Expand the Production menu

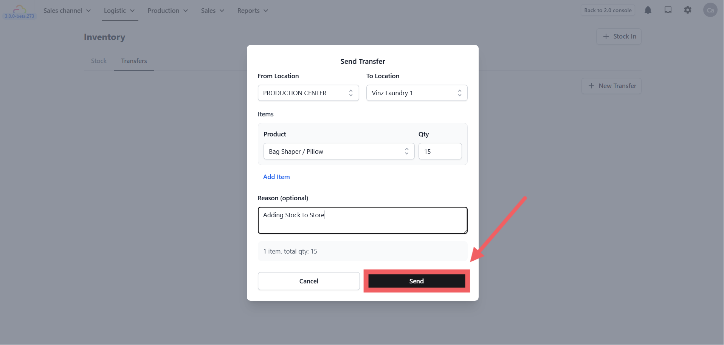point(168,11)
